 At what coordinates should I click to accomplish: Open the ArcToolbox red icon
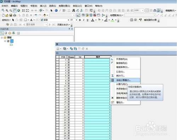pos(95,15)
